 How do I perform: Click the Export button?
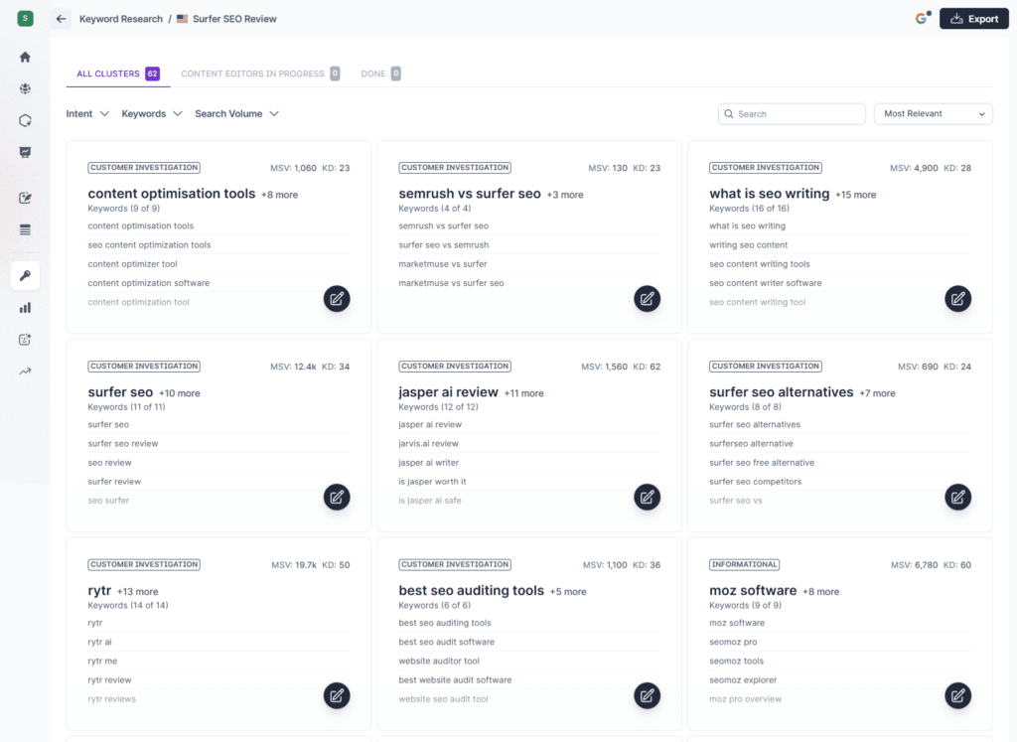(973, 18)
